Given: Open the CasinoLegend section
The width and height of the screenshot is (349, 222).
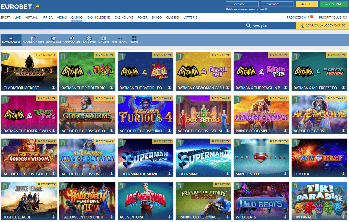Looking at the screenshot, I should [x=99, y=17].
